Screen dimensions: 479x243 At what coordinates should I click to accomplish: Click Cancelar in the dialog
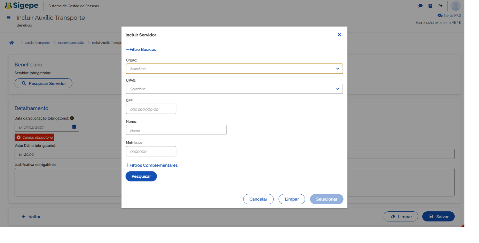click(x=258, y=199)
